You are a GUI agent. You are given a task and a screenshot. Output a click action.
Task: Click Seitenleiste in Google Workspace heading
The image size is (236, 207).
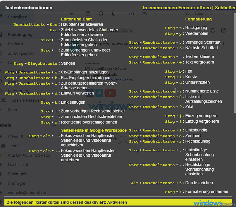(x=94, y=130)
